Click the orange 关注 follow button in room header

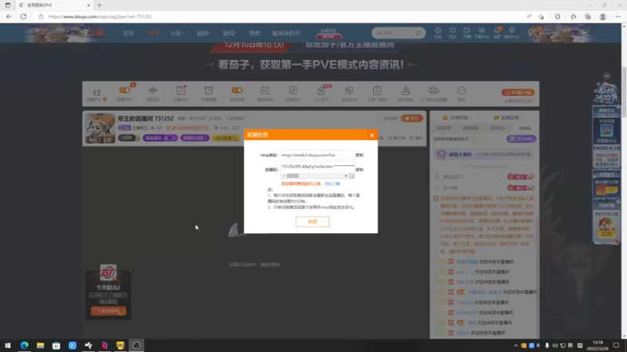(x=412, y=119)
